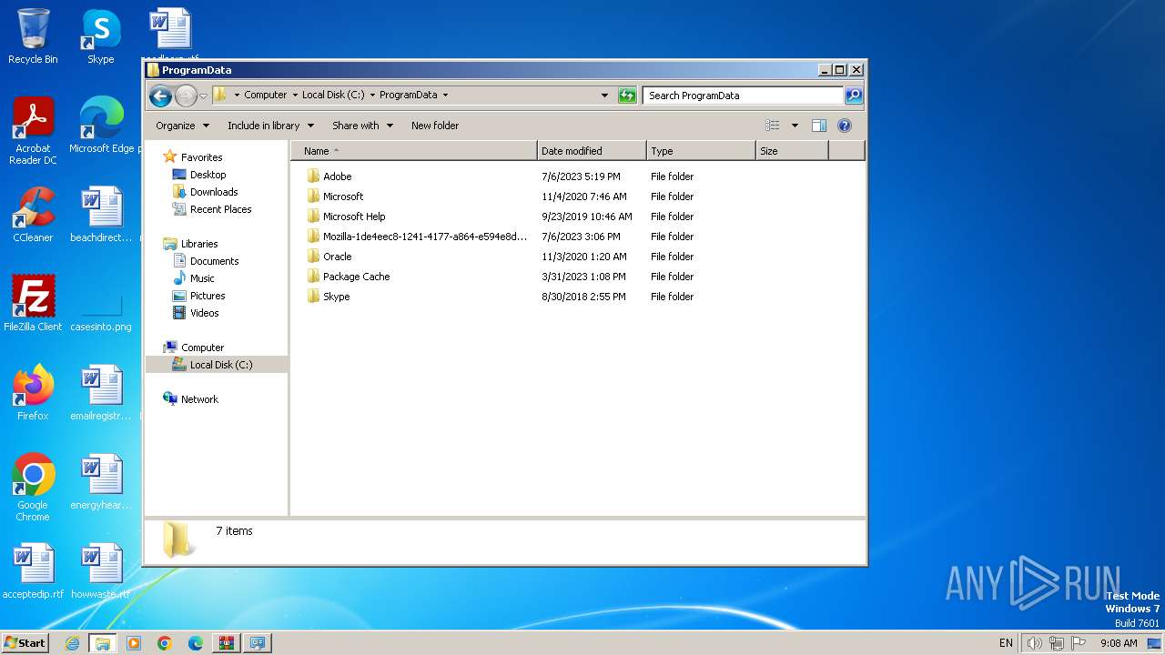Open Pictures library
1165x655 pixels.
click(208, 296)
